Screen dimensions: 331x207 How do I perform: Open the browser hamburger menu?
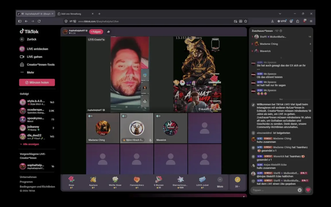311,21
